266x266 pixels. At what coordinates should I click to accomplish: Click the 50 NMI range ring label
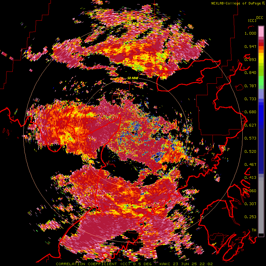coord(133,78)
